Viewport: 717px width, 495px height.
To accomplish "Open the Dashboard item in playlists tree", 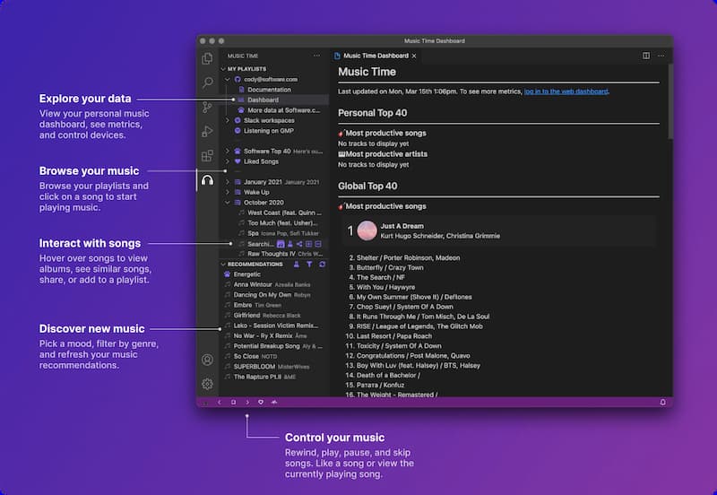I will [263, 100].
